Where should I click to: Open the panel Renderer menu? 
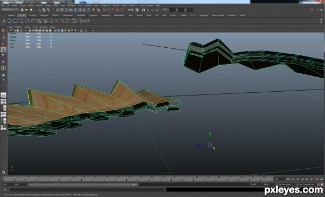click(43, 27)
